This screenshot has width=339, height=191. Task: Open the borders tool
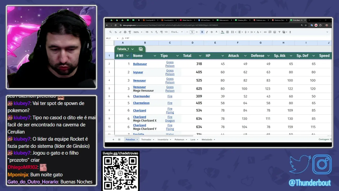click(x=227, y=32)
